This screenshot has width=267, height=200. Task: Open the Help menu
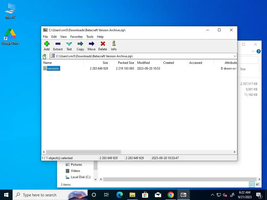point(100,36)
